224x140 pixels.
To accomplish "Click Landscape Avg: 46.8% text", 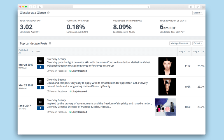I will [x=124, y=32].
